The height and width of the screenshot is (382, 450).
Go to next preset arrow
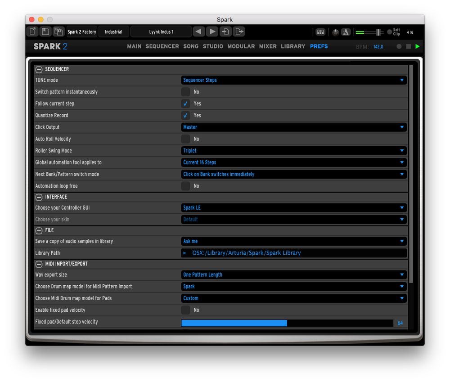(x=212, y=31)
